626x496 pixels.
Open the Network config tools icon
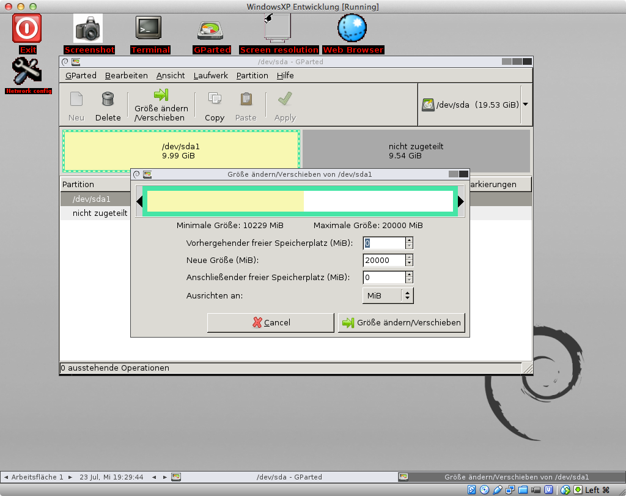(27, 71)
